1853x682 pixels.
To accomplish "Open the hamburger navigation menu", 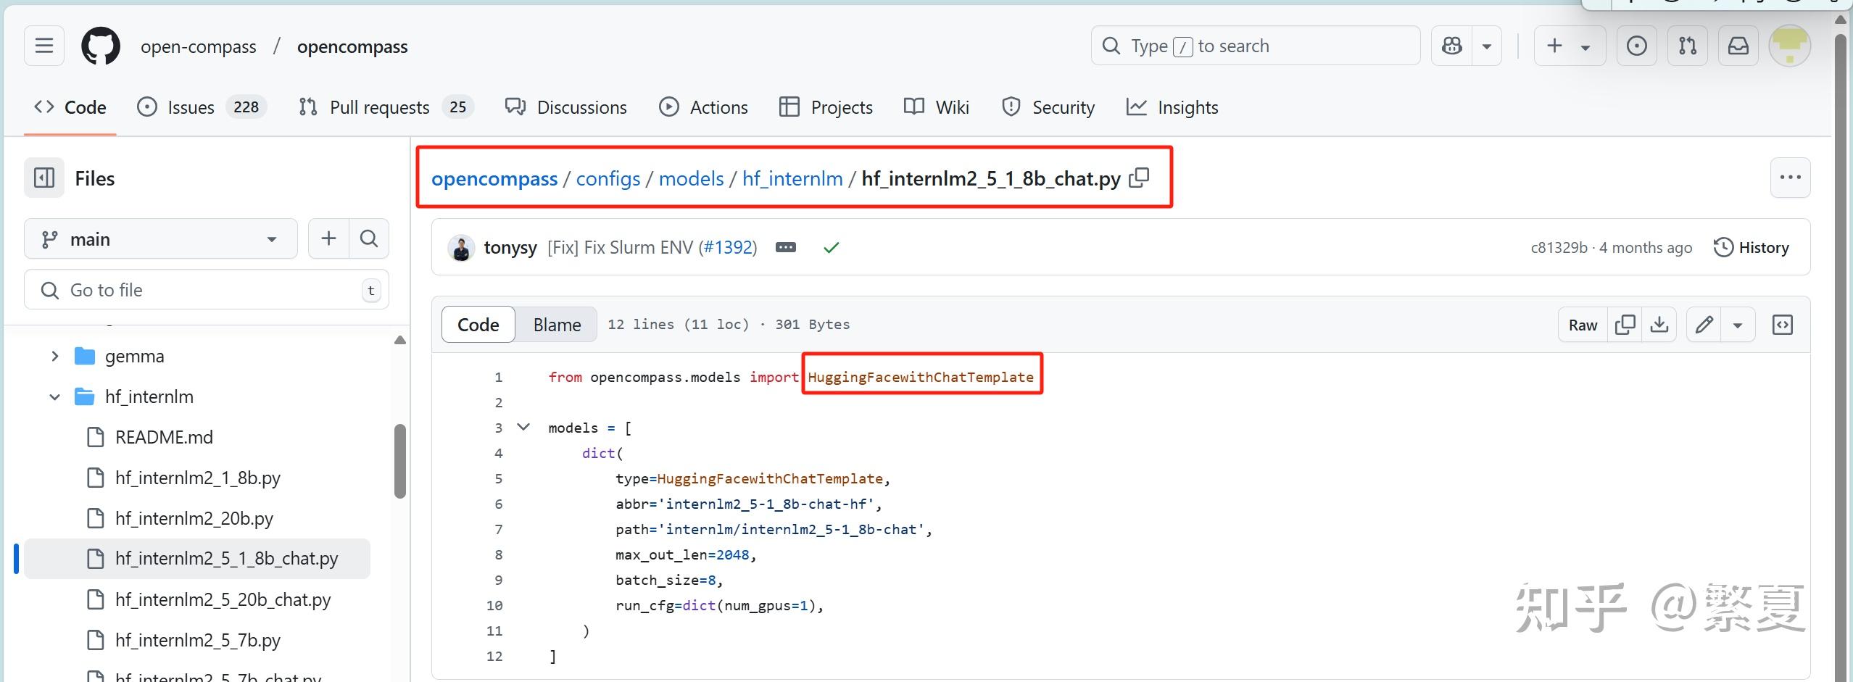I will 44,46.
